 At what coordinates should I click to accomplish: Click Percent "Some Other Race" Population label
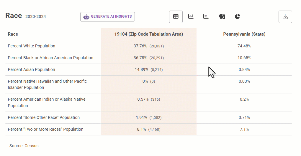click(x=44, y=117)
